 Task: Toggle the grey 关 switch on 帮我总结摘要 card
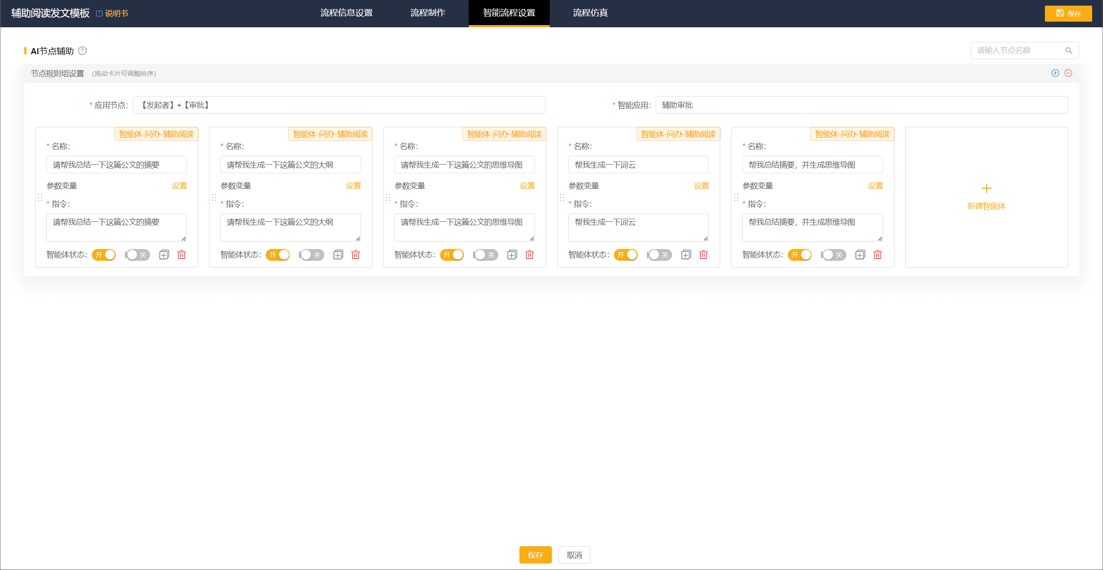coord(834,255)
